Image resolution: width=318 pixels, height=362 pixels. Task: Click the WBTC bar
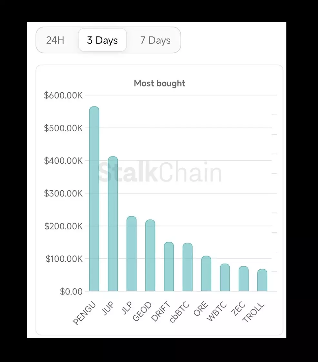click(x=225, y=277)
